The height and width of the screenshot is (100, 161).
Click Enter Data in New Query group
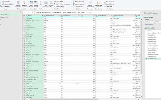(108, 6)
